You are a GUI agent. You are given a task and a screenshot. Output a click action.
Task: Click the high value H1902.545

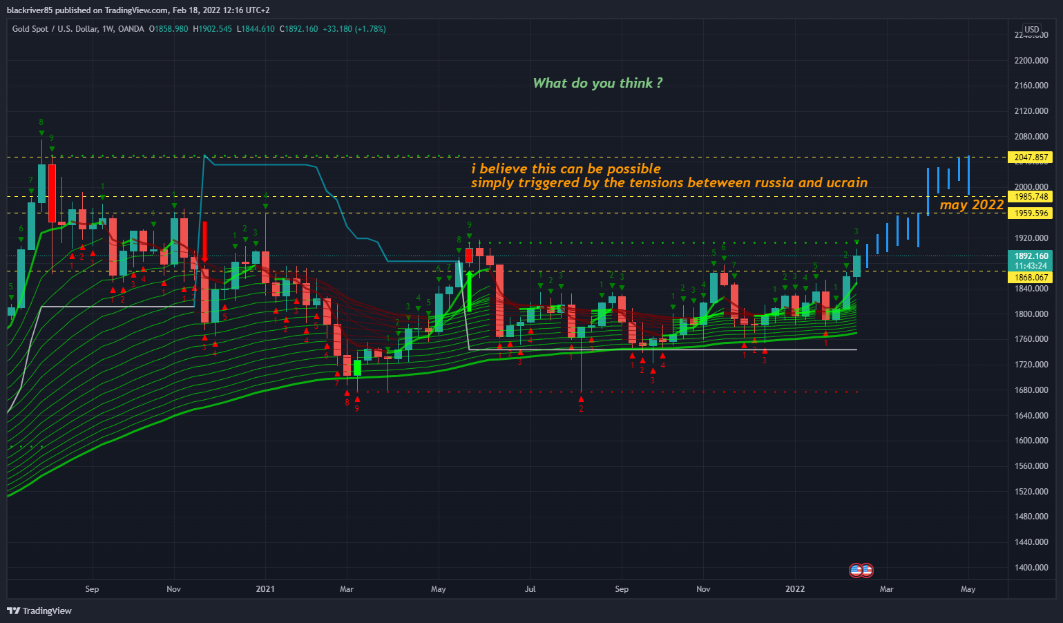[x=213, y=29]
